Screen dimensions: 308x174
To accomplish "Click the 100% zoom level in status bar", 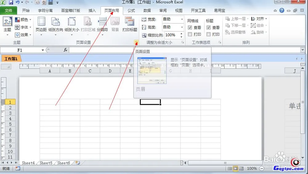I will [252, 168].
